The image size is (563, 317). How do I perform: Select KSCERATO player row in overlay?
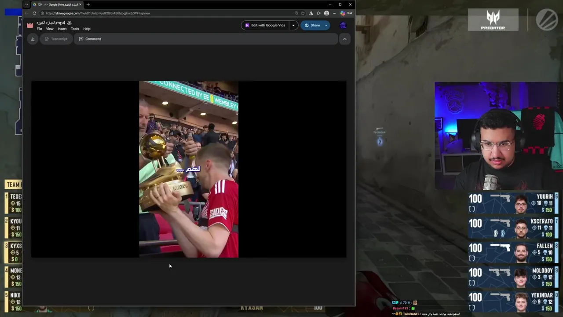(x=513, y=228)
